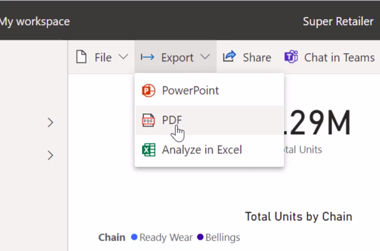This screenshot has width=380, height=251.
Task: Open Chat in Teams
Action: click(330, 57)
